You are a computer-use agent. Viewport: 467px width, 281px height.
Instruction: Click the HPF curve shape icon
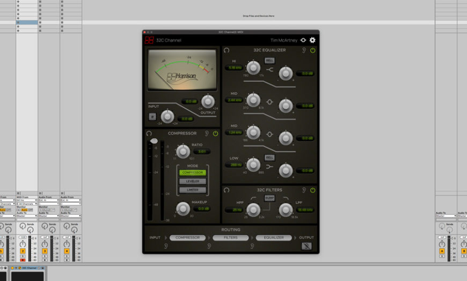pos(253,198)
